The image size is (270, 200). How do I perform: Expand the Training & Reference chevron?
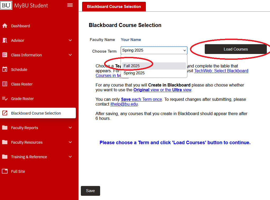[70, 157]
